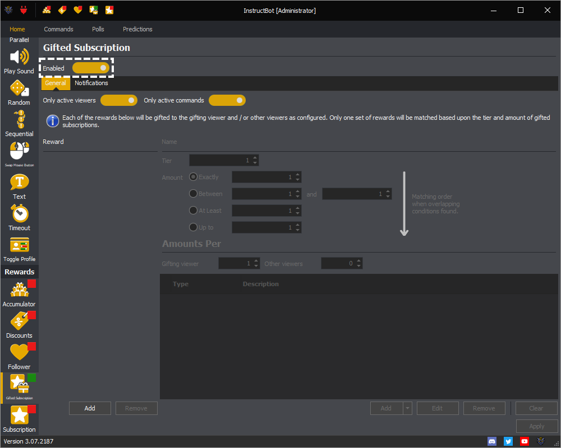561x448 pixels.
Task: Switch to the Notifications sub-tab
Action: pos(91,83)
